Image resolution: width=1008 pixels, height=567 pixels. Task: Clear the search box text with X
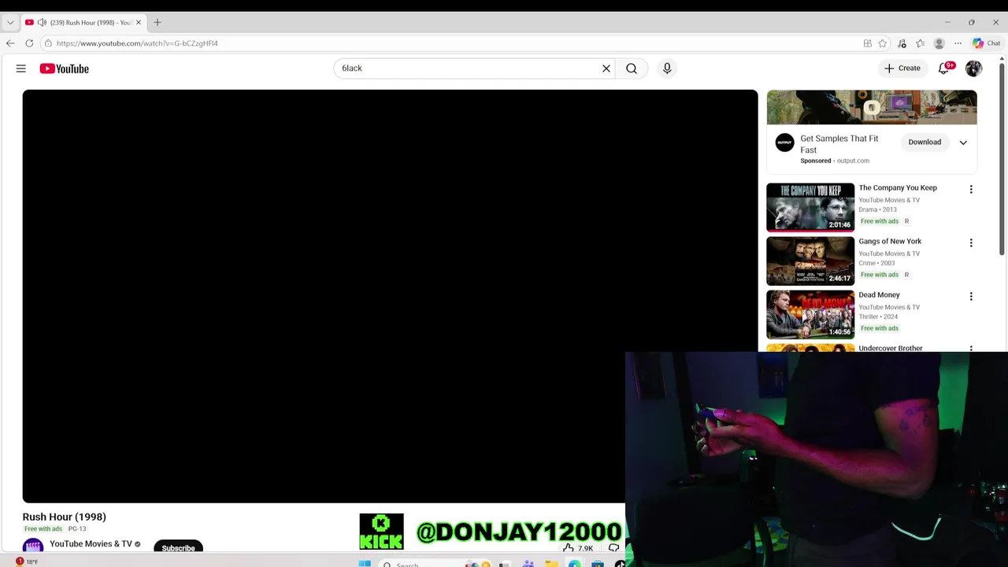tap(606, 69)
